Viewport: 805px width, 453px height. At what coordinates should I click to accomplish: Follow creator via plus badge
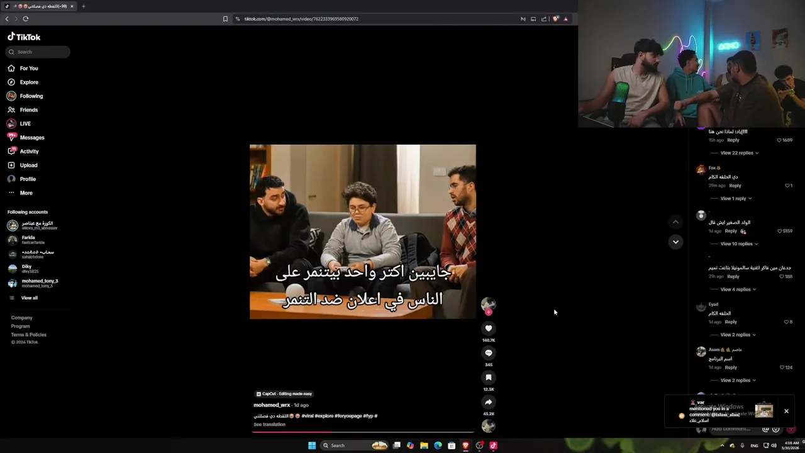point(489,312)
